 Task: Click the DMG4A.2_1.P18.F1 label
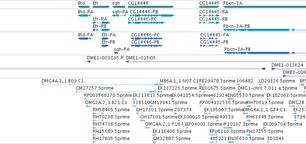click(x=166, y=124)
